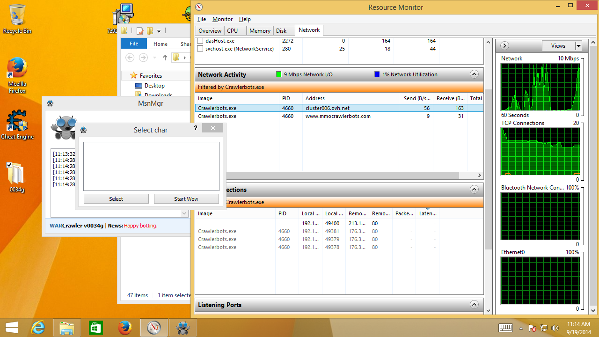Click Internet Explorer in the taskbar

(39, 327)
